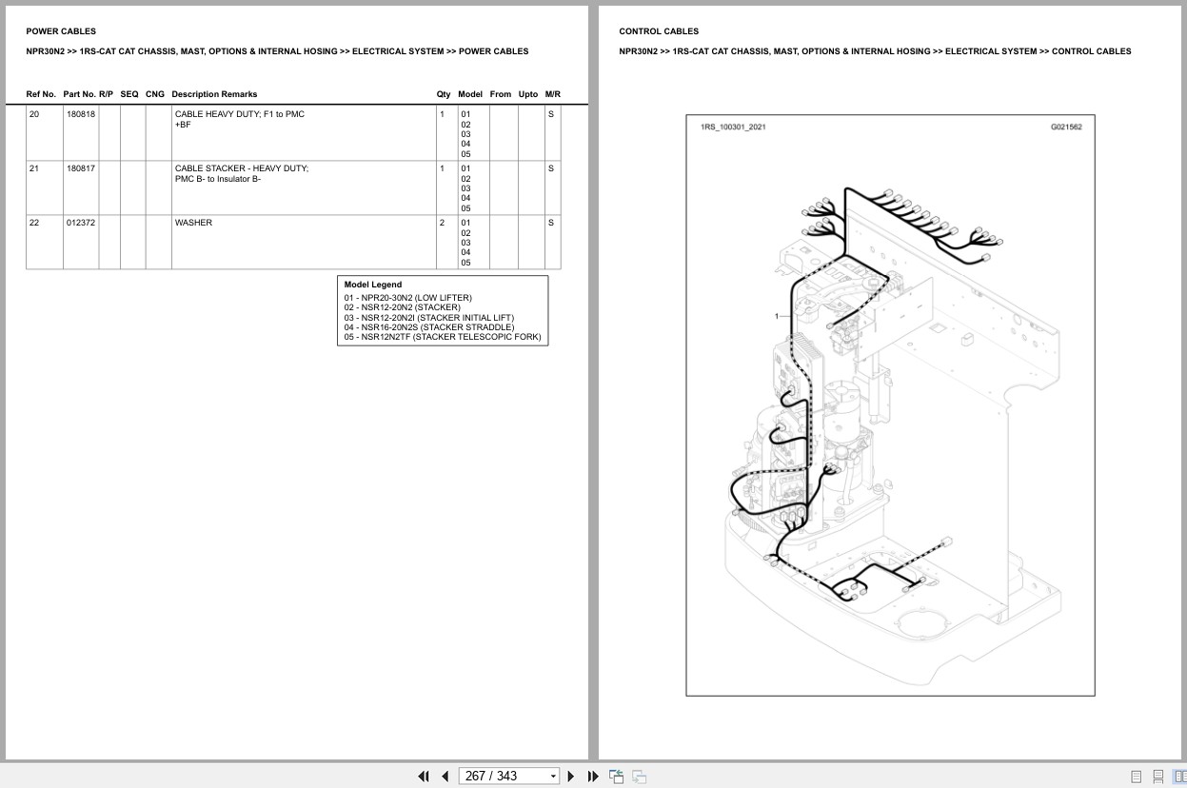Go to the next page

[x=571, y=776]
